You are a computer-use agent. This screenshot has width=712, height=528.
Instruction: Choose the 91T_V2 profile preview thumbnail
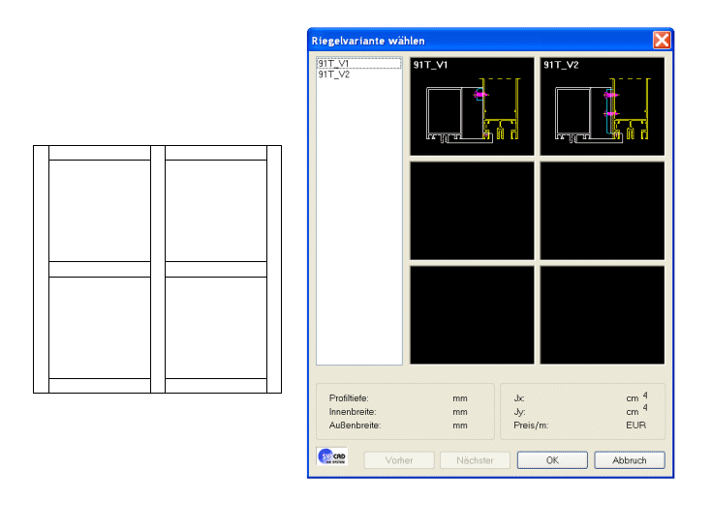click(x=602, y=106)
